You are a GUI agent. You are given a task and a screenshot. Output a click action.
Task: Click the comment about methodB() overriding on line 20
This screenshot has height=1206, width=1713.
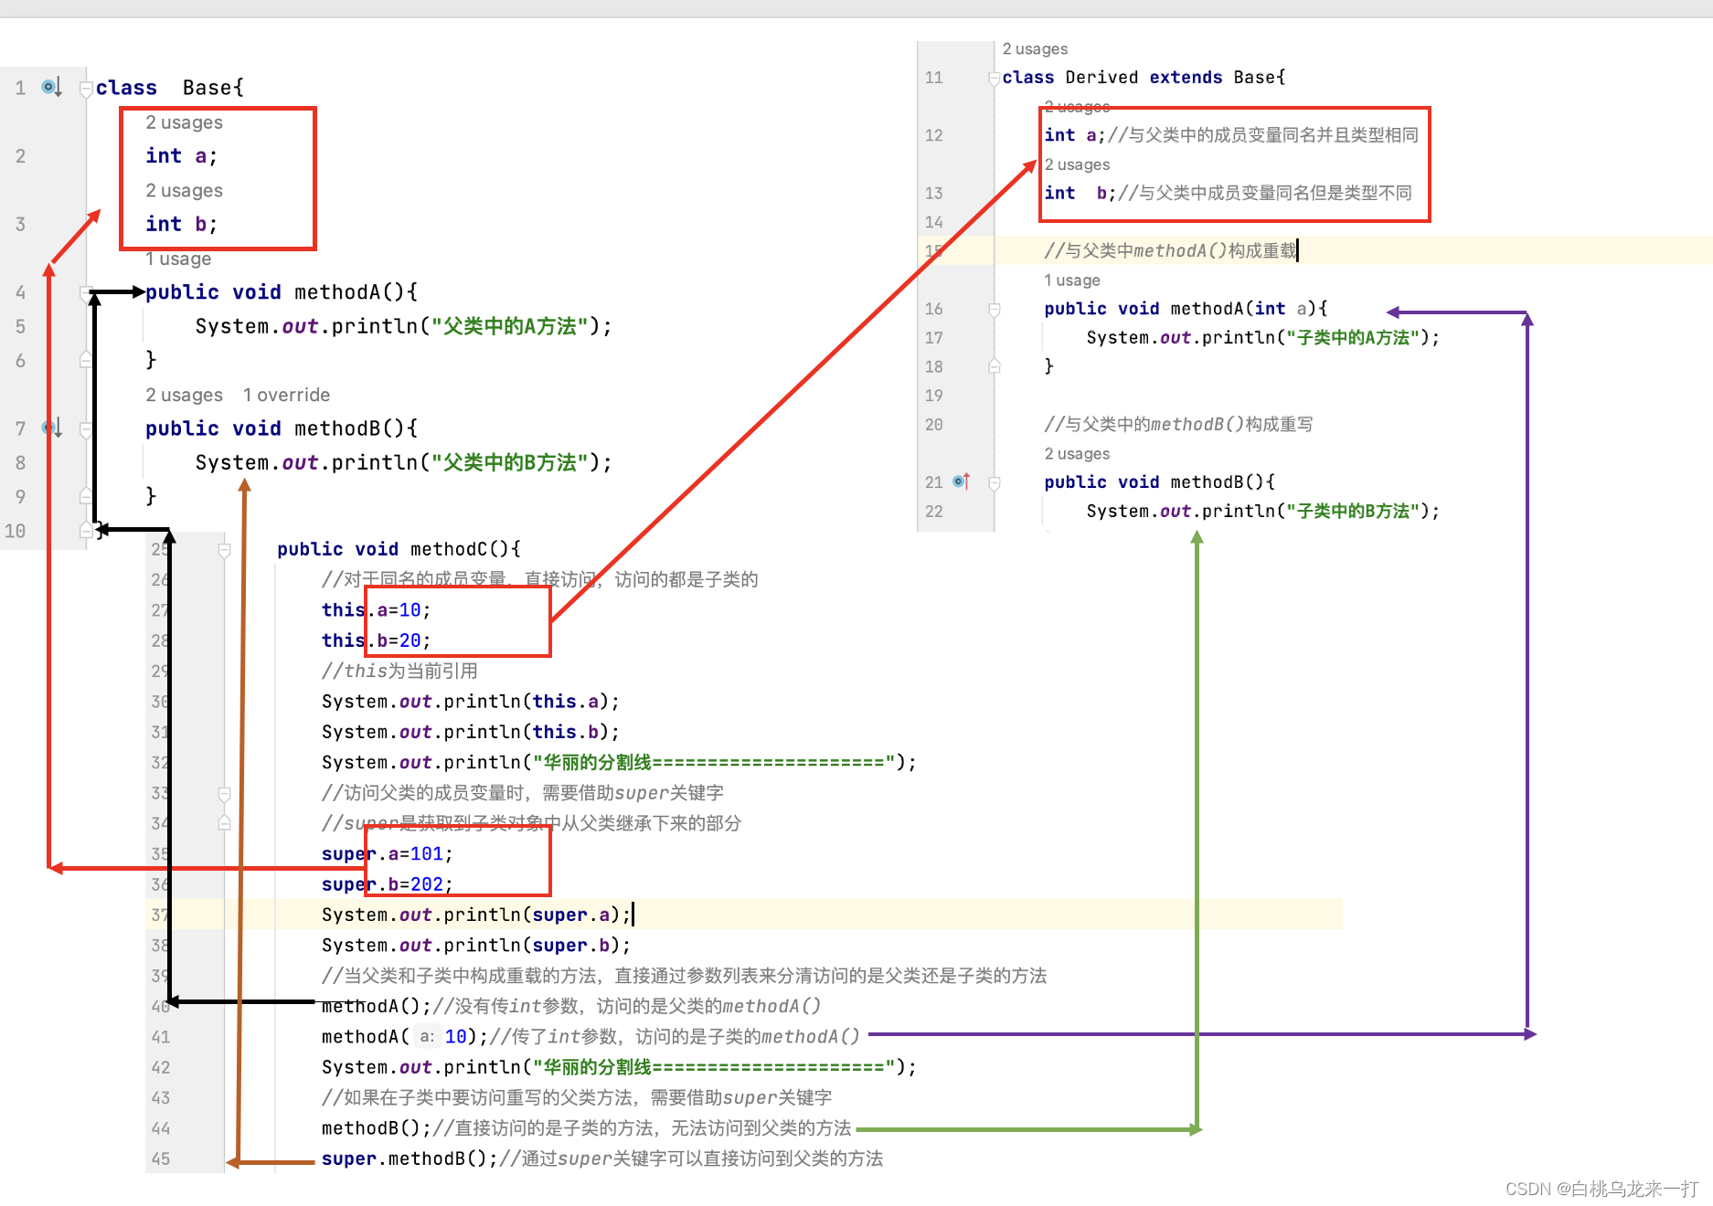coord(1178,424)
